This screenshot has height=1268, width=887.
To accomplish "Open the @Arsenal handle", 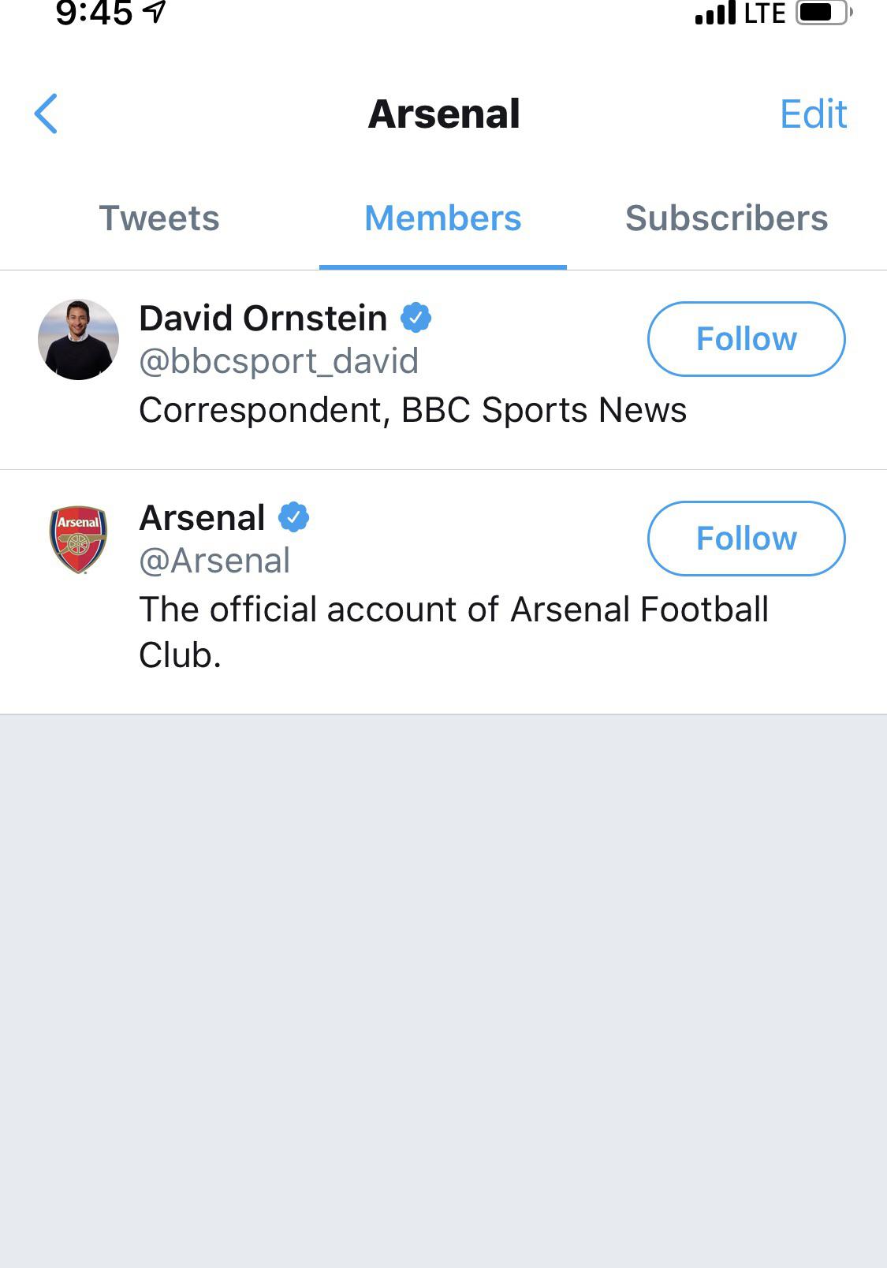I will click(x=214, y=561).
